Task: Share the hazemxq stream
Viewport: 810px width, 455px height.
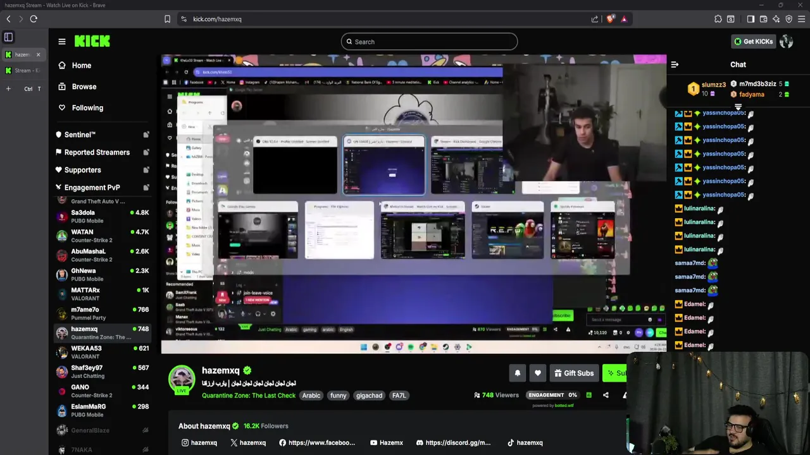Action: (x=606, y=396)
